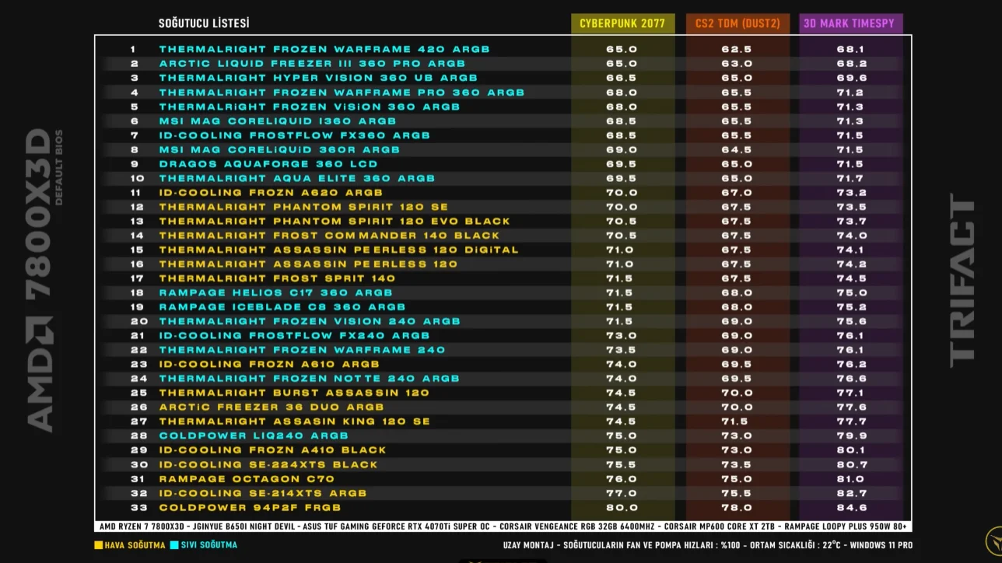Click the 79.9 Timespy value for Coldpower LIQ240

point(851,435)
